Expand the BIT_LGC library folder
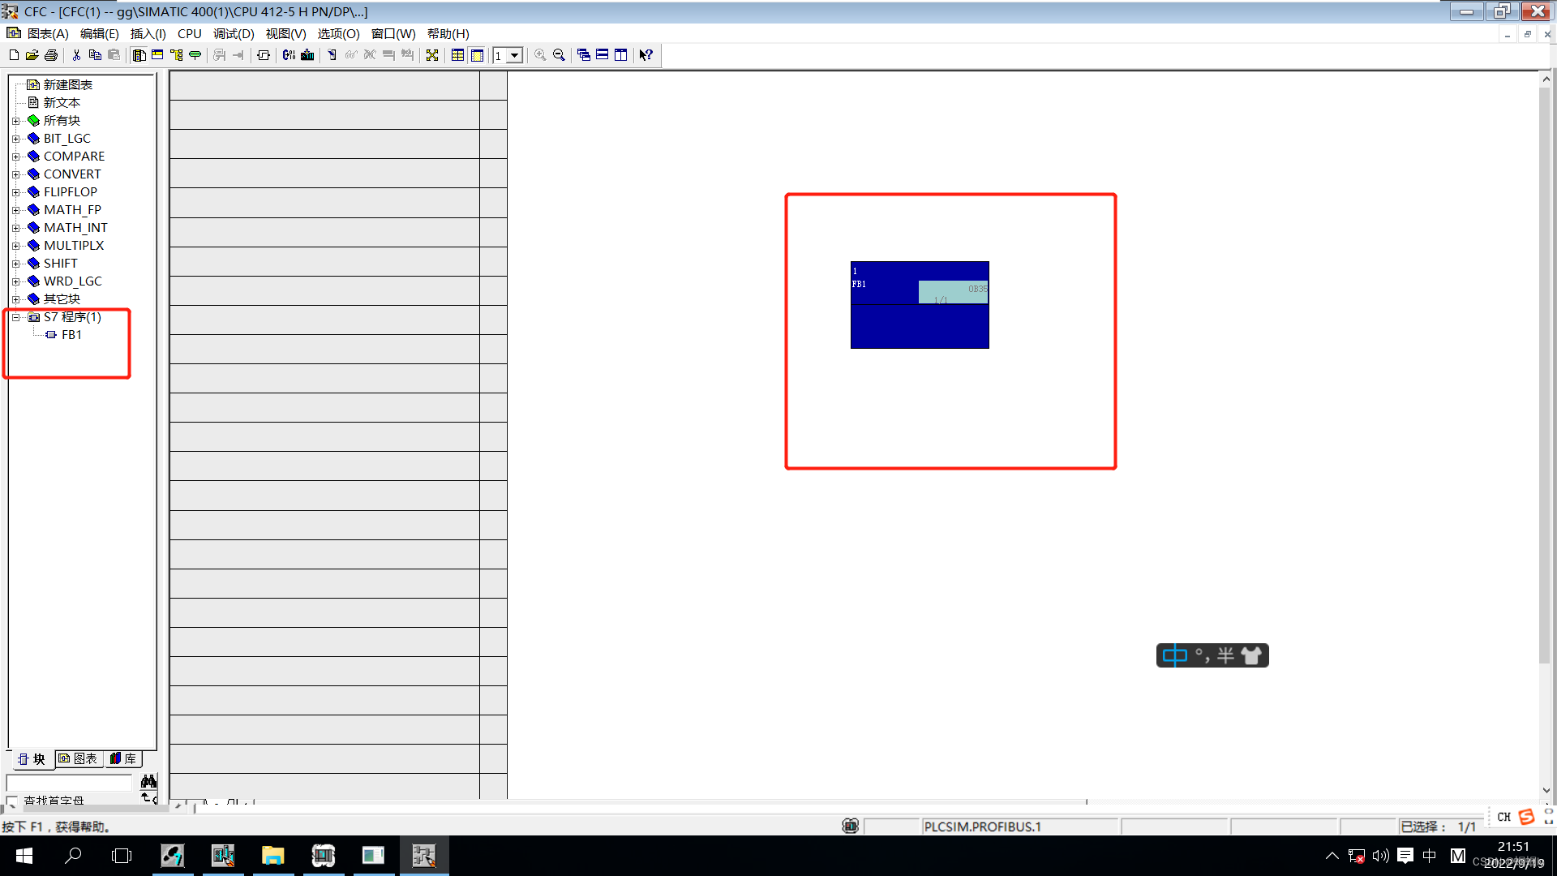This screenshot has width=1557, height=876. point(16,137)
